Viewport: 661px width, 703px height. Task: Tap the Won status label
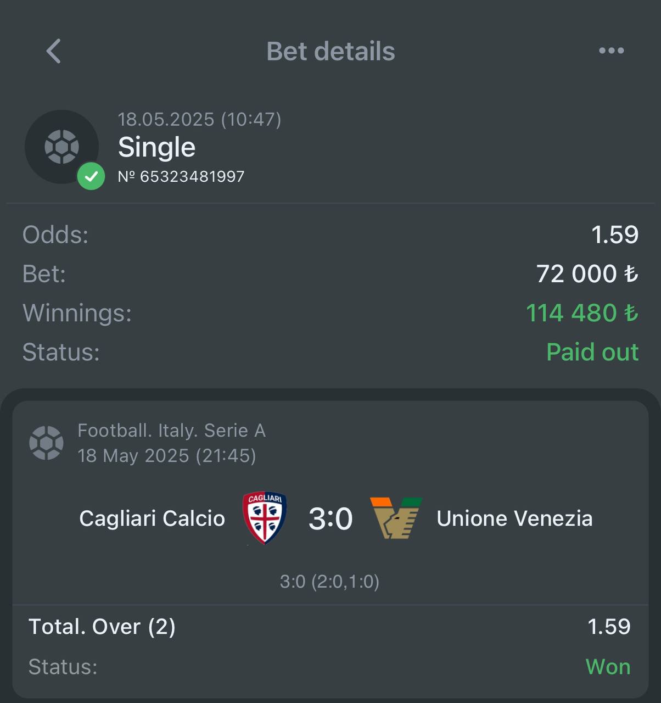coord(608,667)
